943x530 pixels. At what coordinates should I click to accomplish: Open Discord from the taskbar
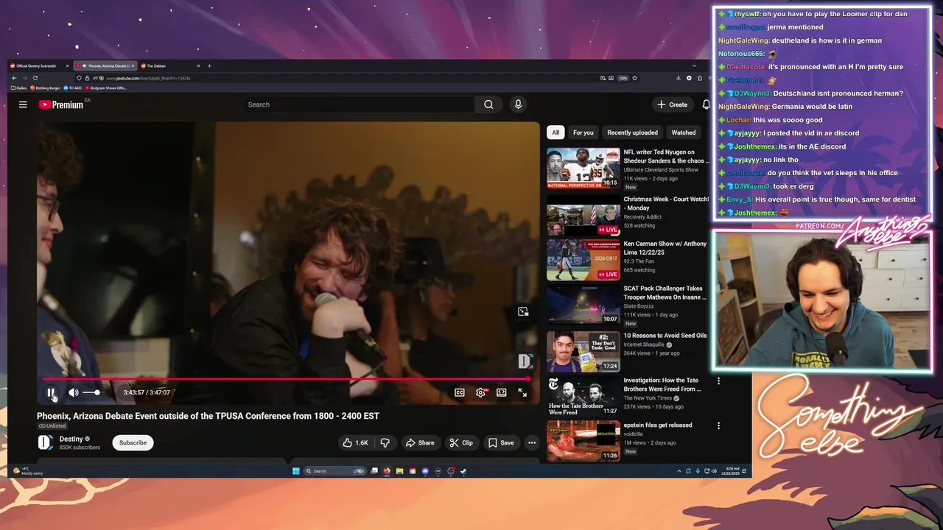(x=425, y=471)
